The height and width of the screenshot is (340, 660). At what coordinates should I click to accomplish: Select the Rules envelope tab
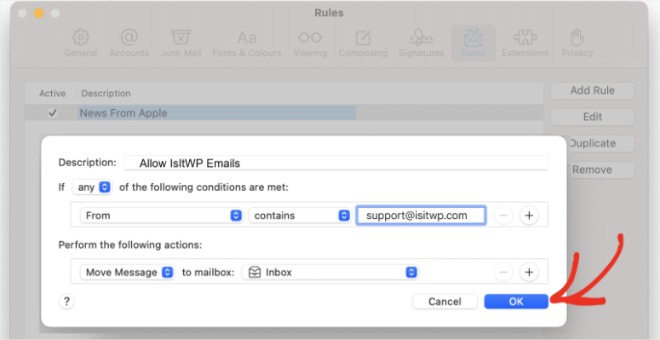coord(473,43)
